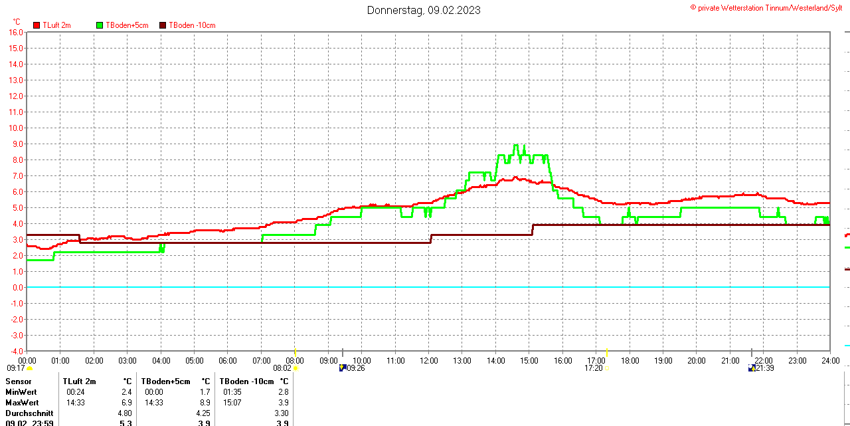
Task: Click the dark red TBoden -10cm legend swatch
Action: coord(163,25)
